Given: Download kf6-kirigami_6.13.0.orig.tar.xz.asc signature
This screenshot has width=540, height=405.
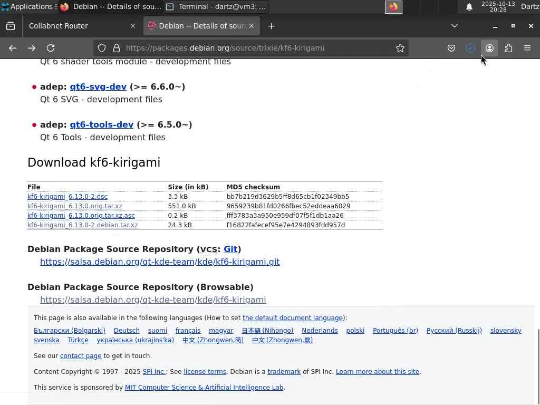Looking at the screenshot, I should (x=81, y=216).
